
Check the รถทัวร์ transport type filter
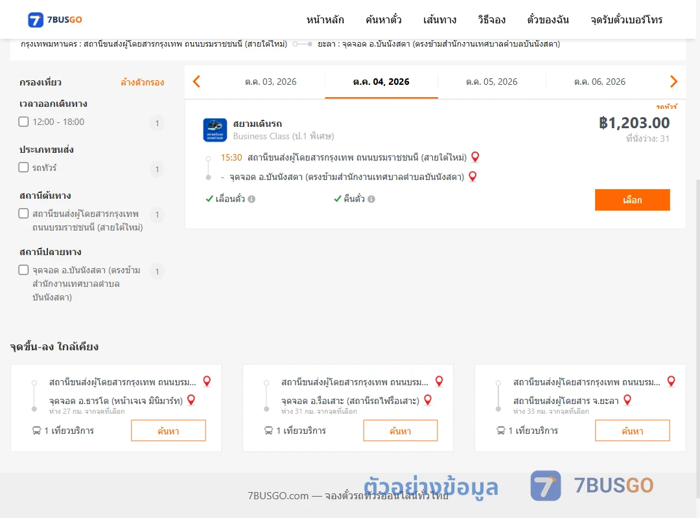tap(24, 167)
